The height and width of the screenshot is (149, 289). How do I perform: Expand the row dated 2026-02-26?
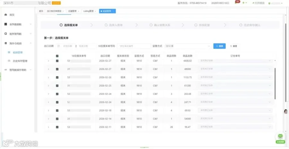point(48,77)
